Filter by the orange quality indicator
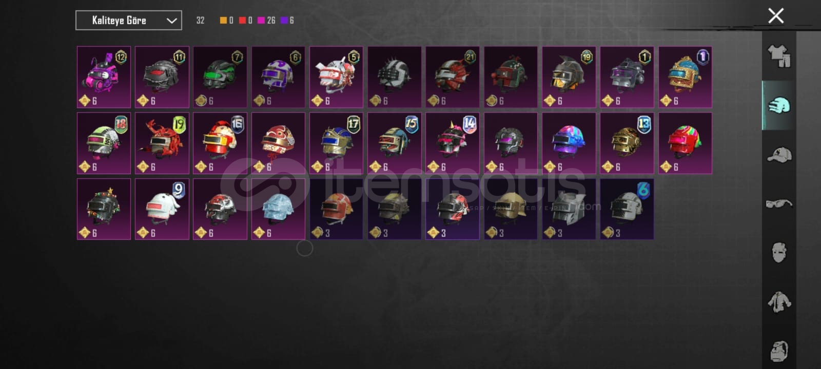 coord(226,20)
